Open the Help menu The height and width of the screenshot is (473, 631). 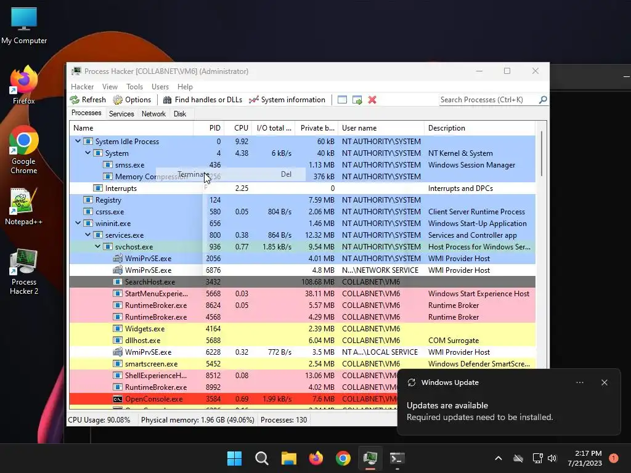pyautogui.click(x=185, y=87)
